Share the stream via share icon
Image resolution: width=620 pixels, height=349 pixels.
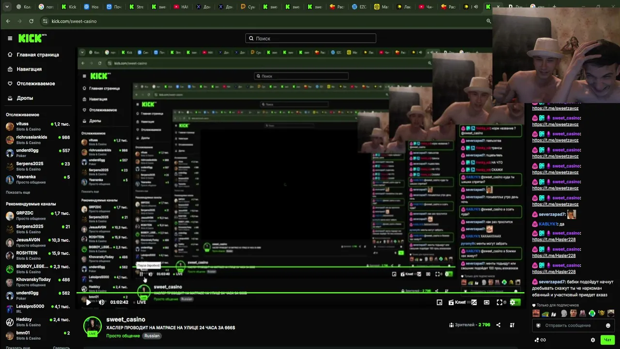click(498, 325)
